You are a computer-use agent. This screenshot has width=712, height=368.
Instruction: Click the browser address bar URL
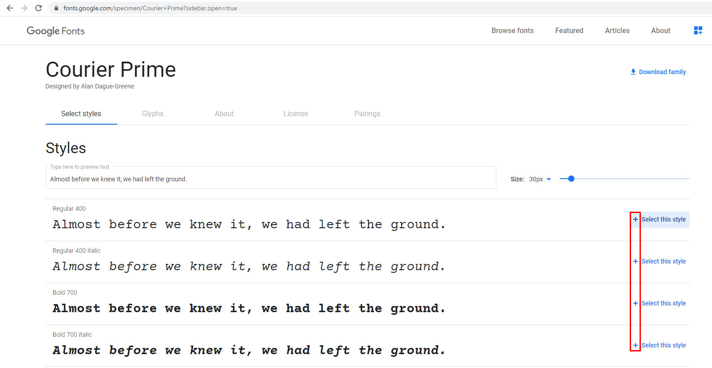150,8
